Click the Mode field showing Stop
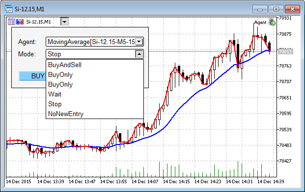This screenshot has width=305, height=192. click(95, 54)
